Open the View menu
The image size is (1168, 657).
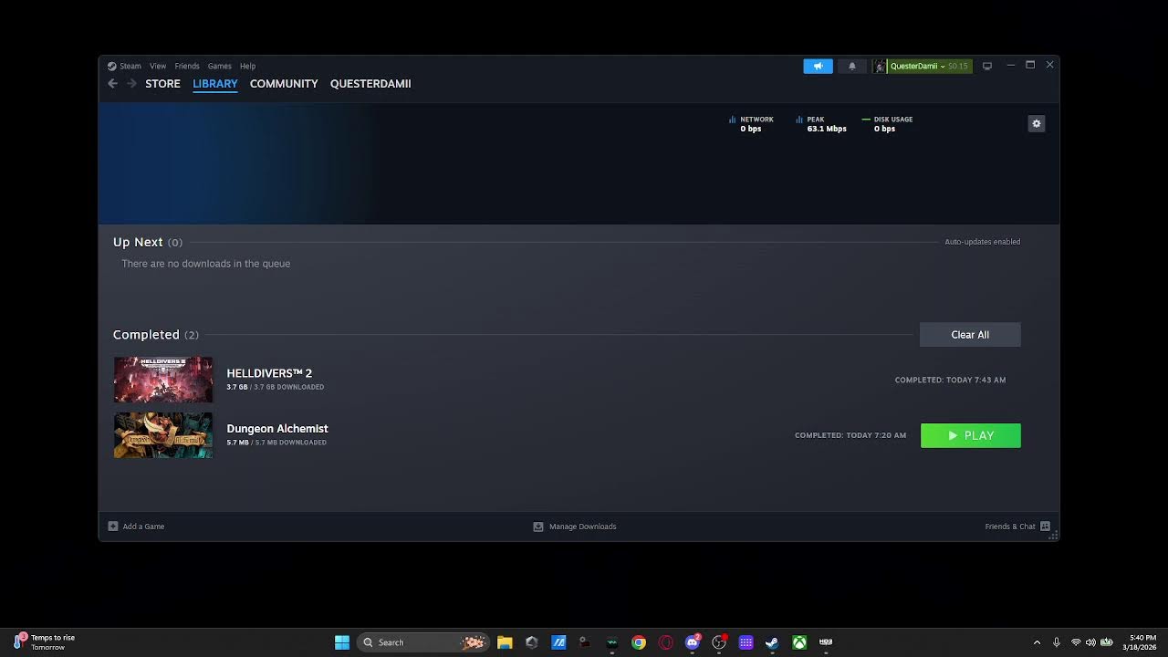coord(158,66)
